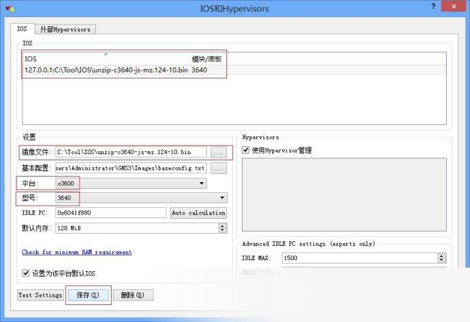Click the IDLE PC value field
The image size is (470, 322).
tap(110, 213)
